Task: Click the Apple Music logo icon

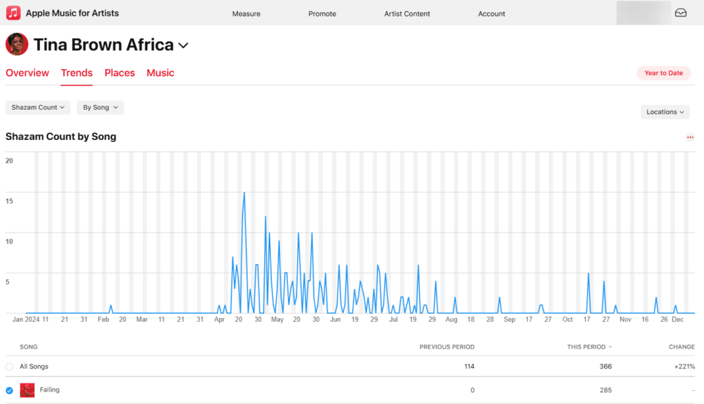Action: 14,13
